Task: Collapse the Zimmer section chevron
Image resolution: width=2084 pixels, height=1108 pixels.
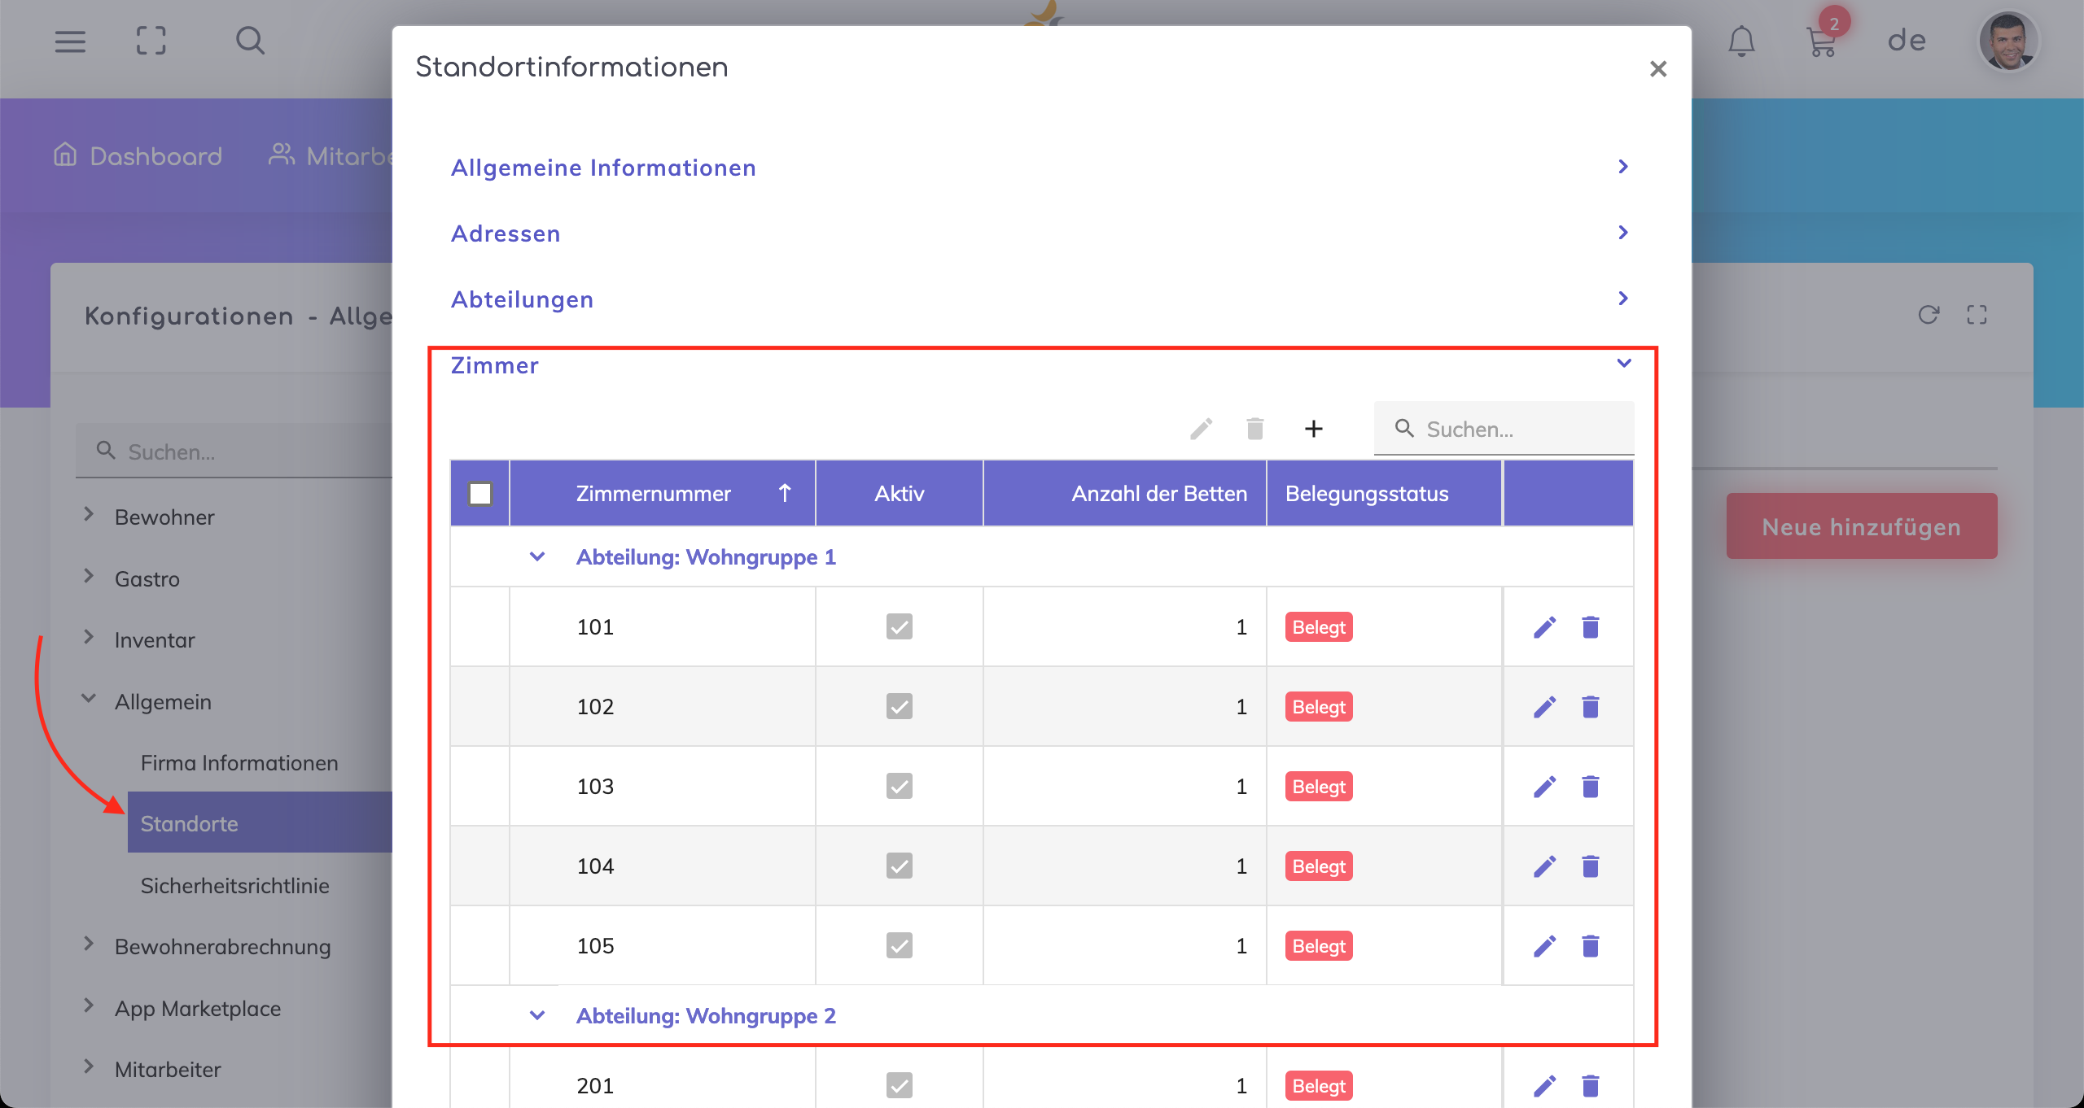Action: coord(1623,364)
